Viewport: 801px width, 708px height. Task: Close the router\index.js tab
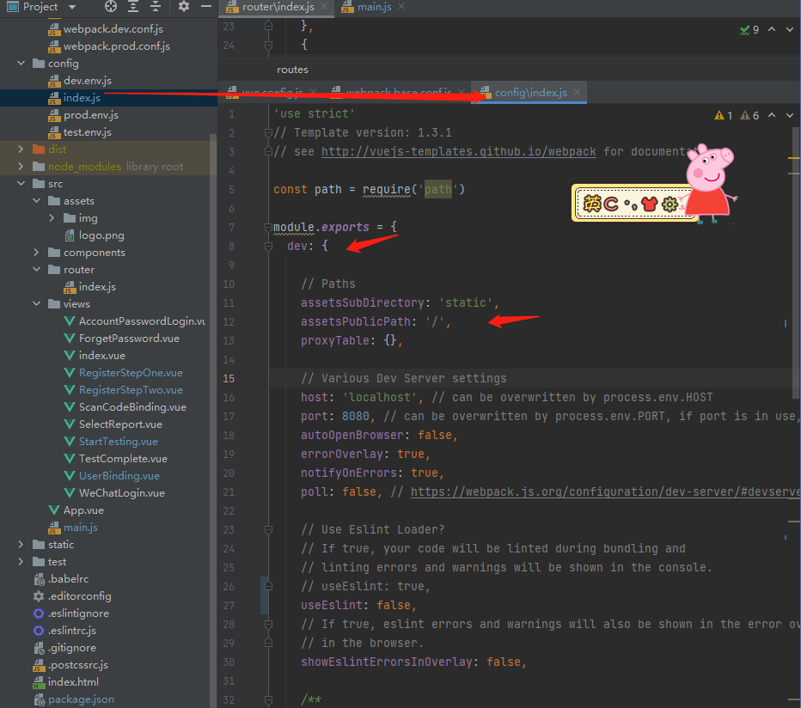pyautogui.click(x=324, y=7)
